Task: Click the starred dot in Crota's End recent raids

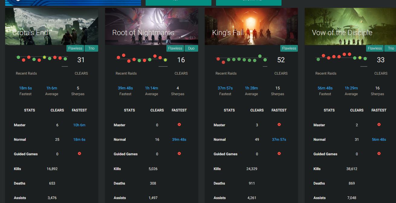Action: tap(44, 57)
